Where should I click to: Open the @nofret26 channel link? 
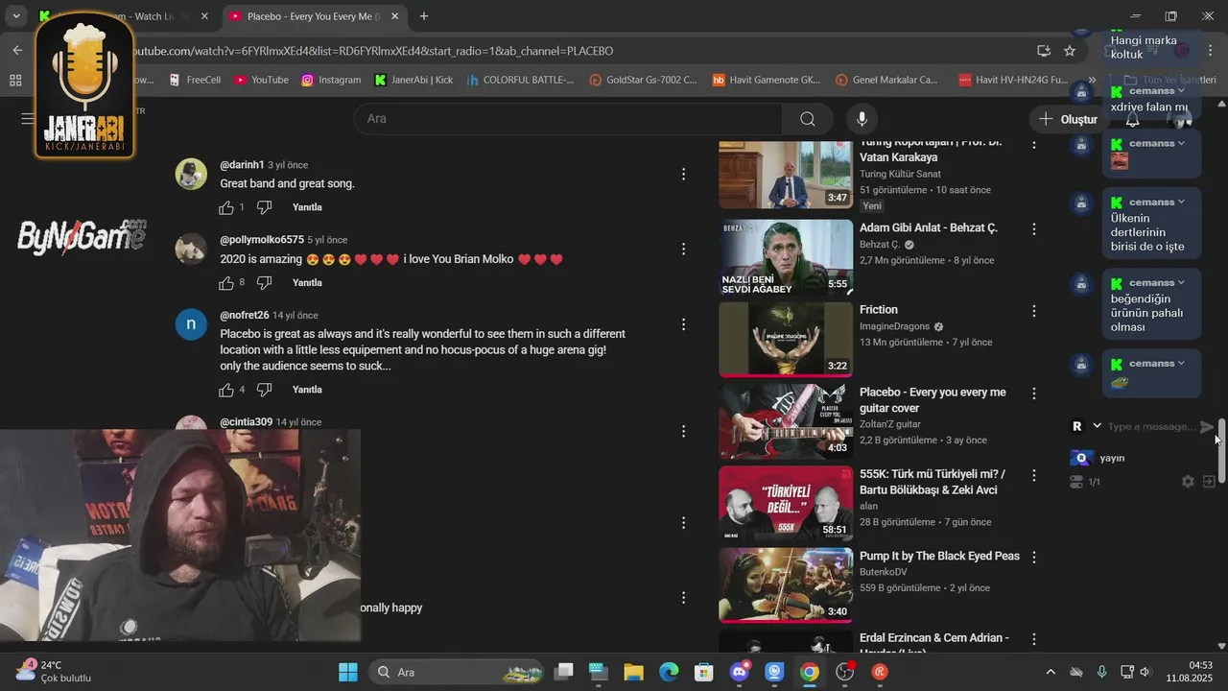(x=244, y=316)
